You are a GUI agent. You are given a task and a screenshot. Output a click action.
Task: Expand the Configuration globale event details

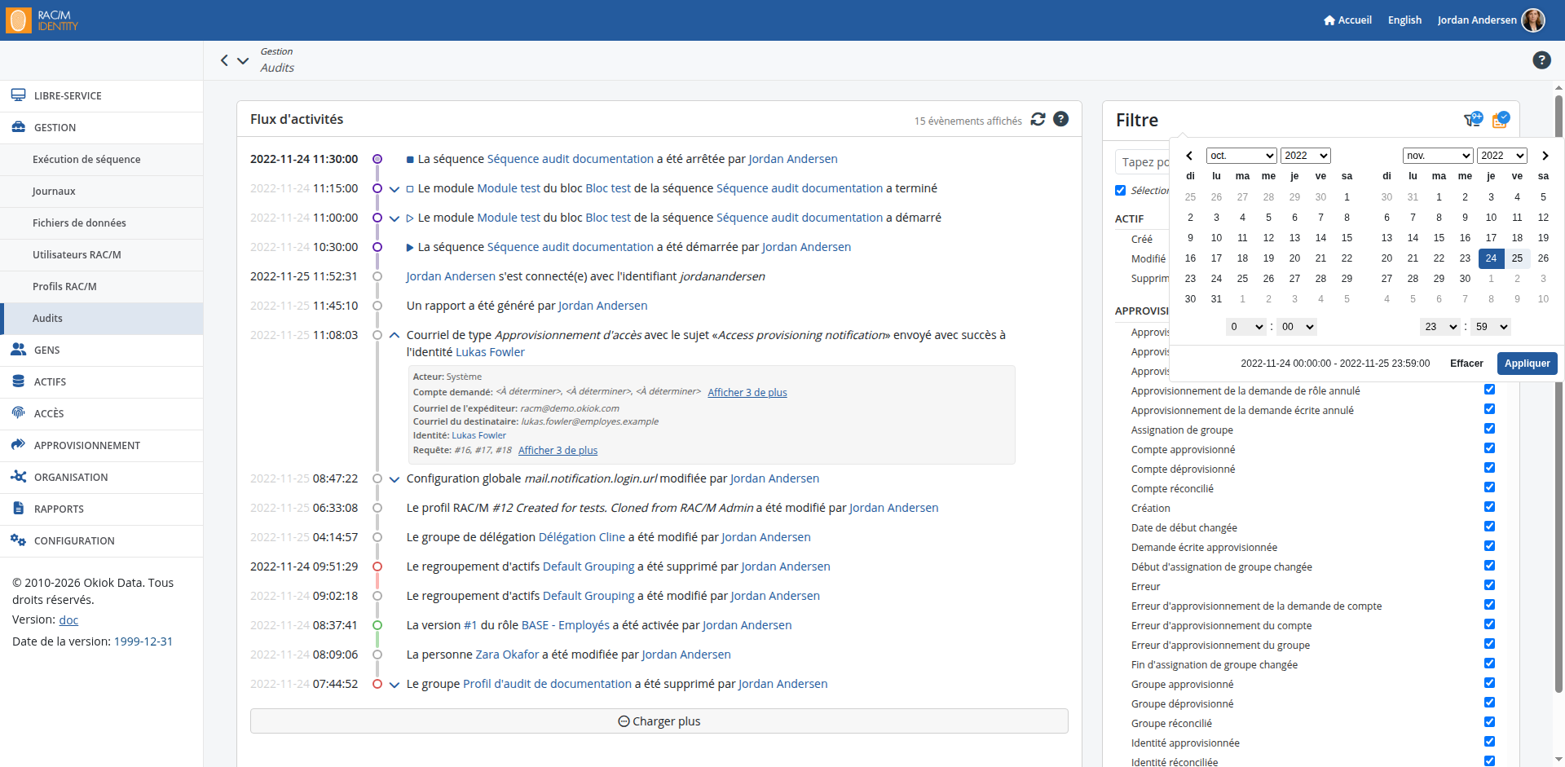[x=395, y=479]
